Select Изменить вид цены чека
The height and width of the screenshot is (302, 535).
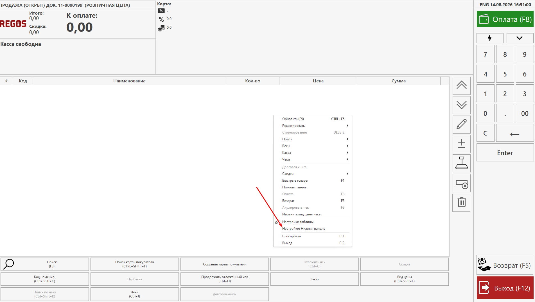coord(313,214)
